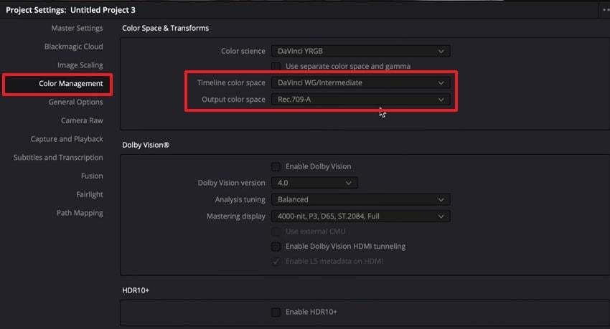Image resolution: width=610 pixels, height=329 pixels.
Task: Expand the Timeline color space dropdown
Action: pyautogui.click(x=360, y=83)
